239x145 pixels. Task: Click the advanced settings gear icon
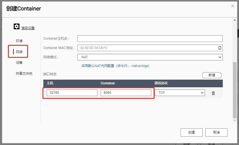pyautogui.click(x=16, y=27)
